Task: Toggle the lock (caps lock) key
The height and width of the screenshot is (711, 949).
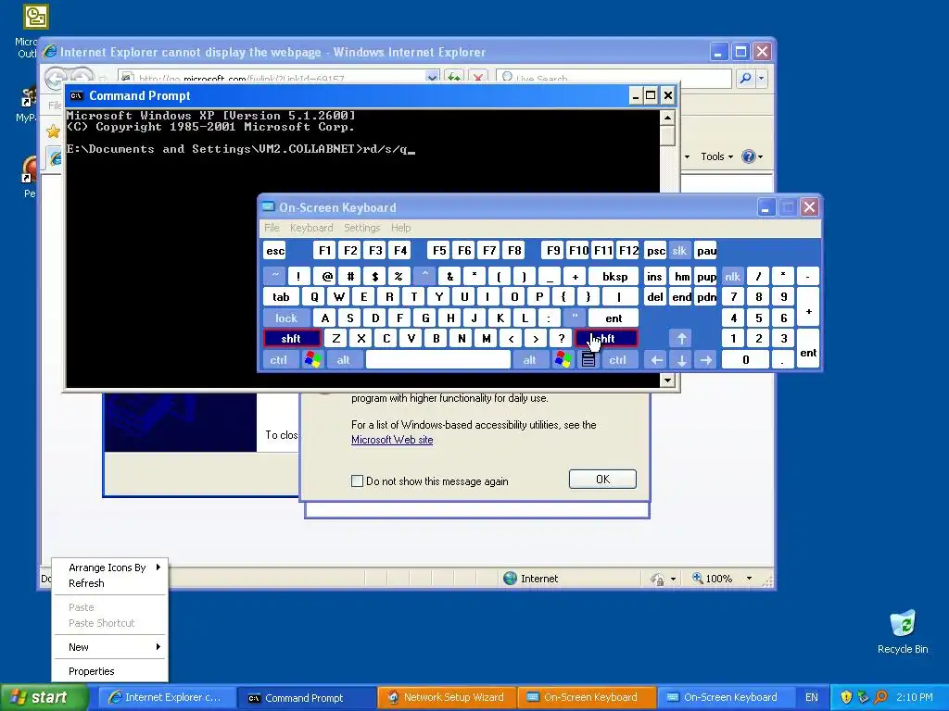Action: coord(286,318)
